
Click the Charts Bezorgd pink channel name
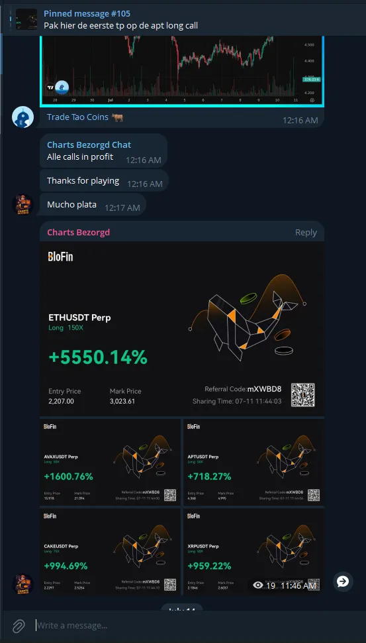click(78, 233)
